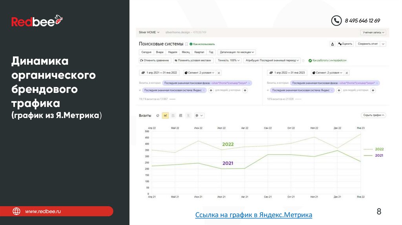Click the text 19,1% визитов из 13 867
This screenshot has height=225, width=402.
[x=153, y=99]
